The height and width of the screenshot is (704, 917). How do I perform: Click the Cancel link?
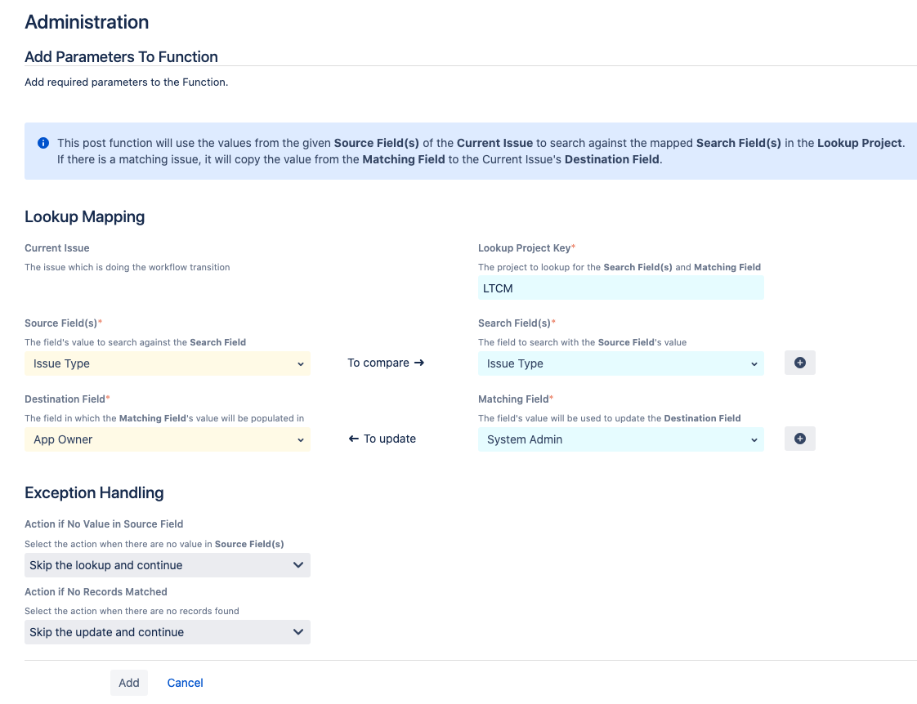pos(185,683)
